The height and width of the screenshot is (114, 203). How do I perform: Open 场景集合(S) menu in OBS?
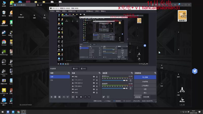pyautogui.click(x=90, y=11)
